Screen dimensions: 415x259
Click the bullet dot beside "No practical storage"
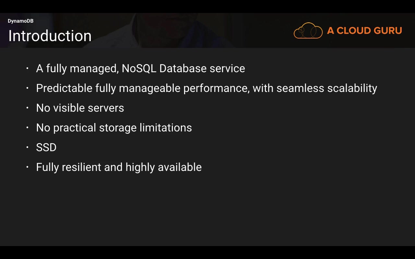[28, 128]
